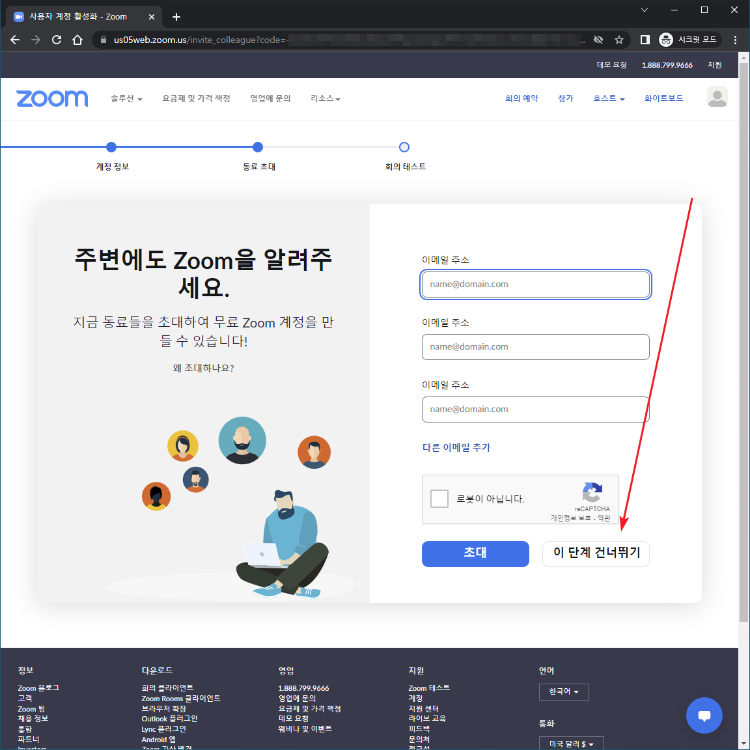Click the reCAPTCHA logo
This screenshot has width=750, height=750.
(x=592, y=493)
